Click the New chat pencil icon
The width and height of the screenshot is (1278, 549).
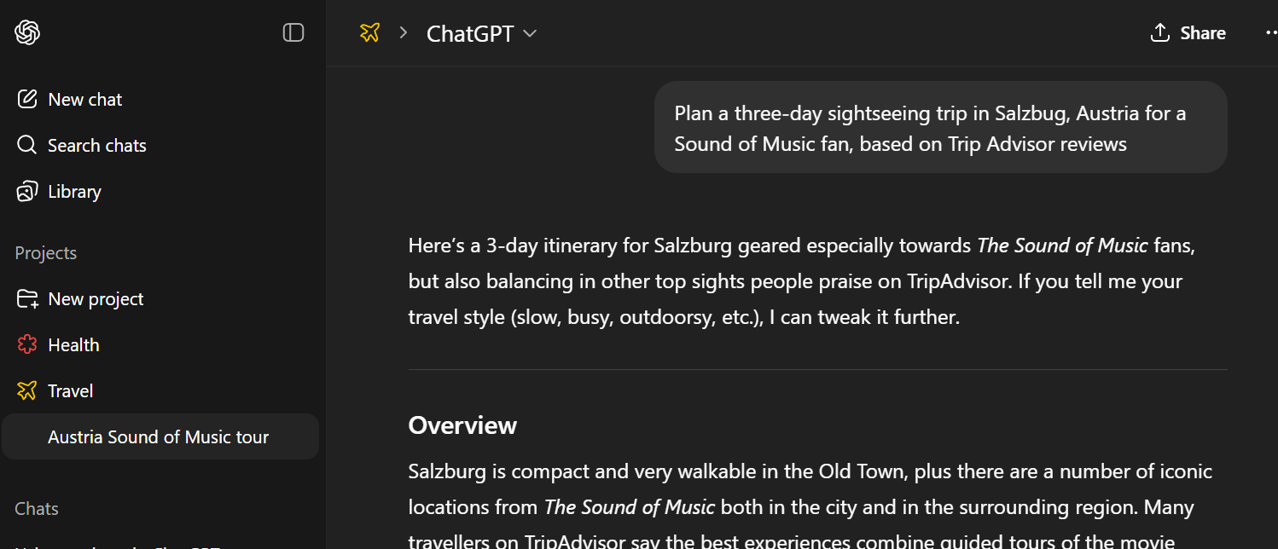click(x=27, y=99)
